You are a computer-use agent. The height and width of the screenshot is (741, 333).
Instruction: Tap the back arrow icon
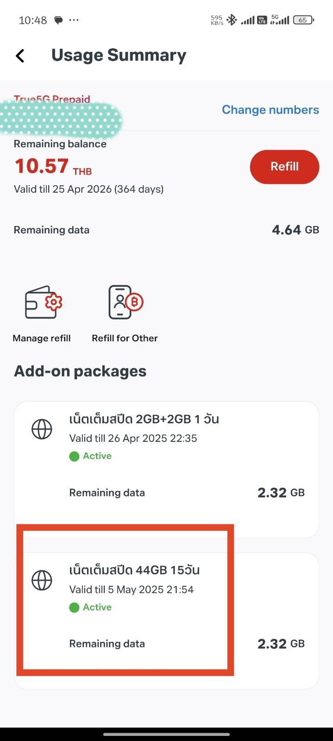[20, 56]
